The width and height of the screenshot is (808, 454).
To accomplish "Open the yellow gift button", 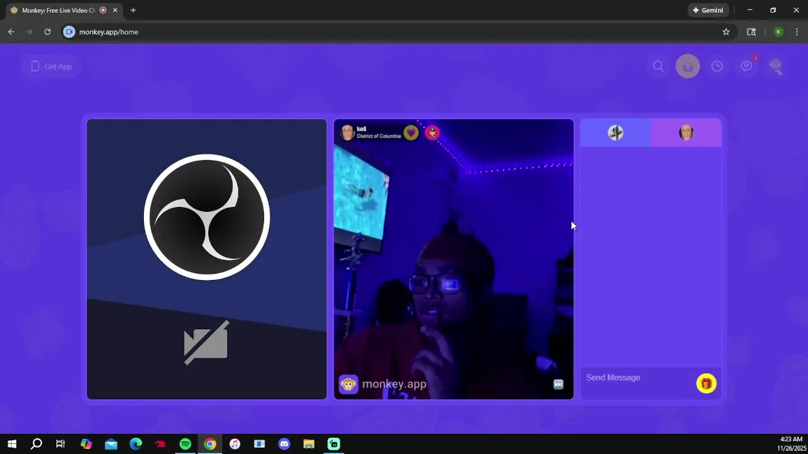I will 706,383.
